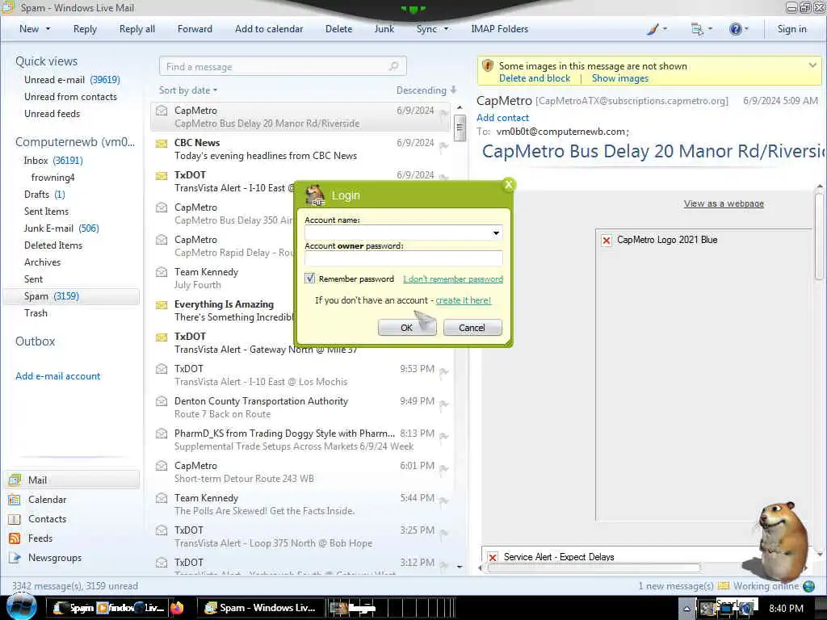Image resolution: width=827 pixels, height=620 pixels.
Task: Click Reply in toolbar
Action: coord(85,29)
